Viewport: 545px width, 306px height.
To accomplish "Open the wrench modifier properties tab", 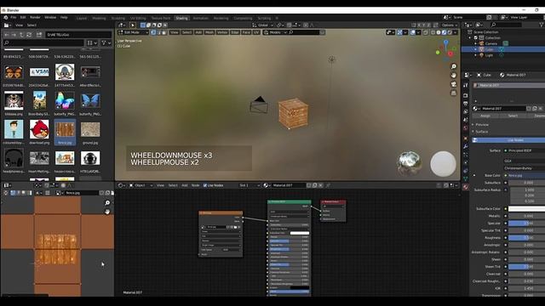I will coord(466,146).
